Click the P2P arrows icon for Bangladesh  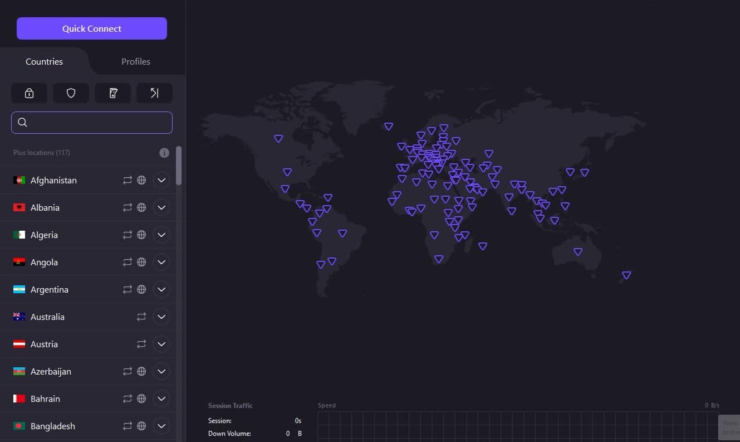pos(128,426)
